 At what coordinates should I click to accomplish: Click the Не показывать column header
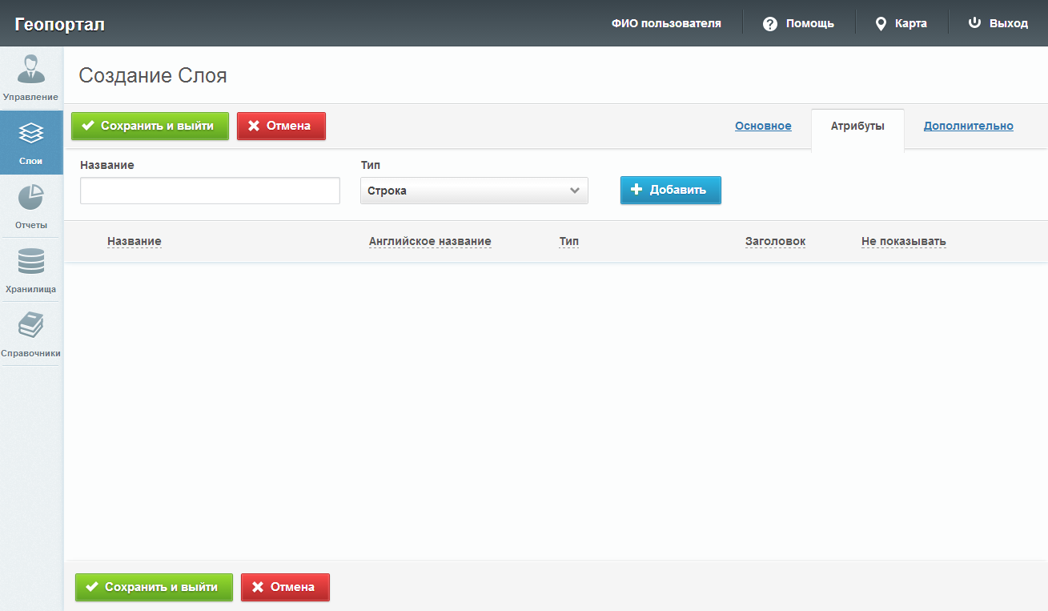pyautogui.click(x=903, y=241)
